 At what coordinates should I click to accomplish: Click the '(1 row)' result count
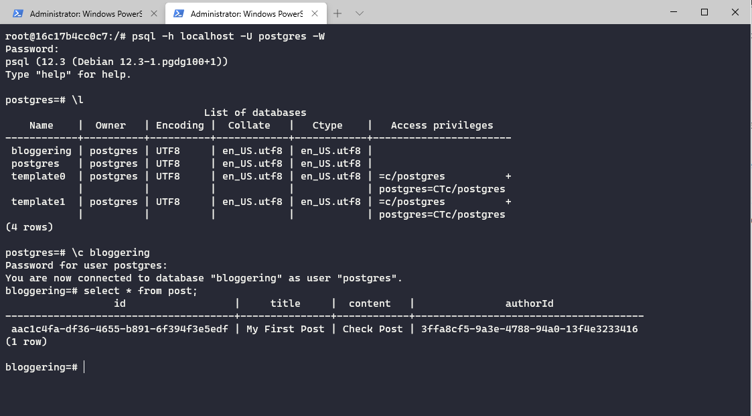coord(26,342)
